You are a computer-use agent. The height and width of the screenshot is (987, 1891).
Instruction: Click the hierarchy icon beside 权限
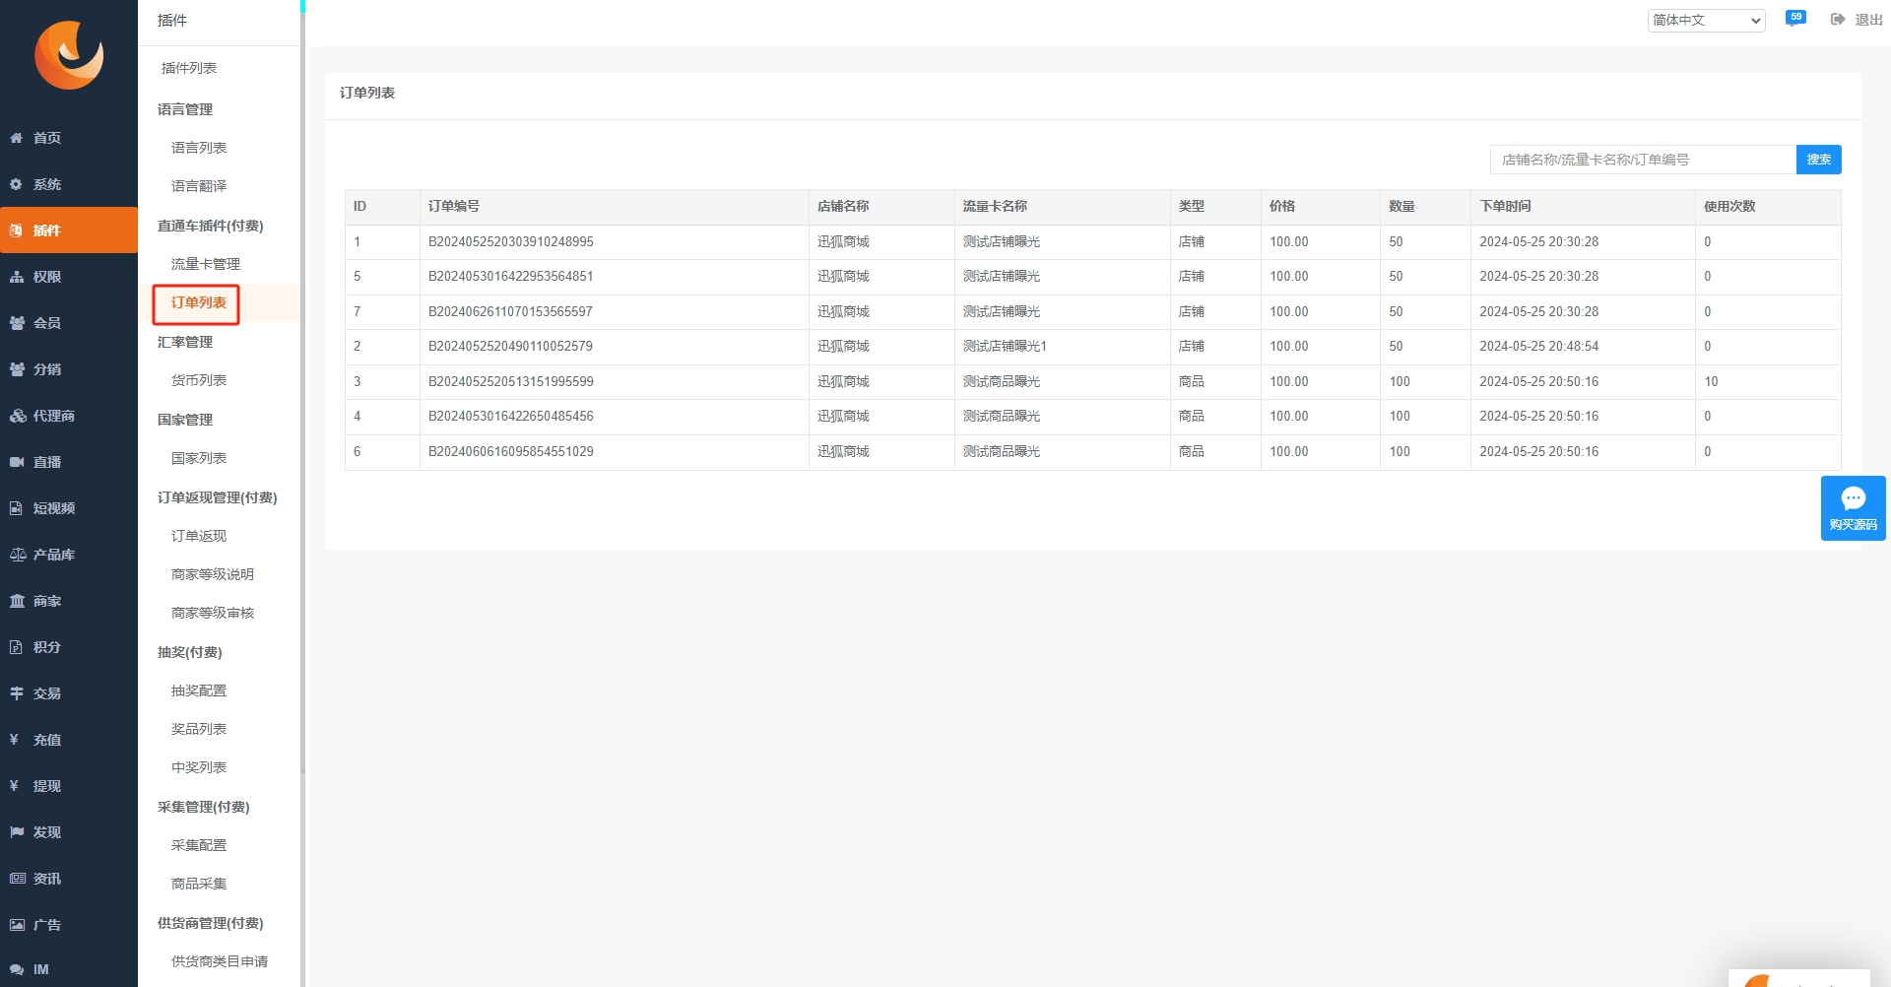[x=17, y=277]
